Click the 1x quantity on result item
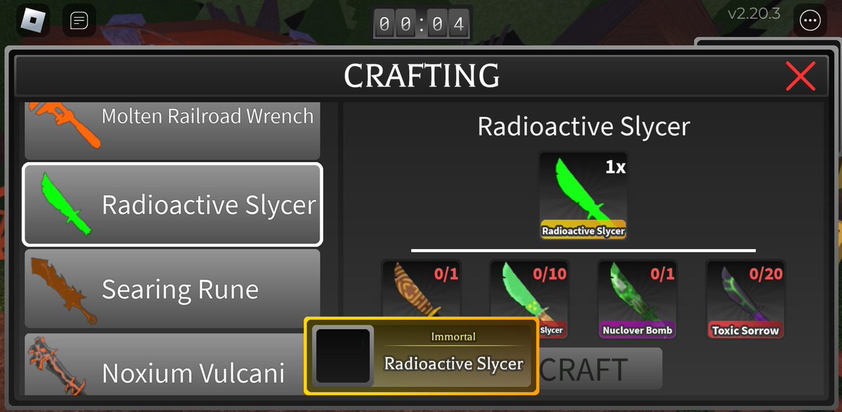Screen dimensions: 842x412 click(614, 166)
